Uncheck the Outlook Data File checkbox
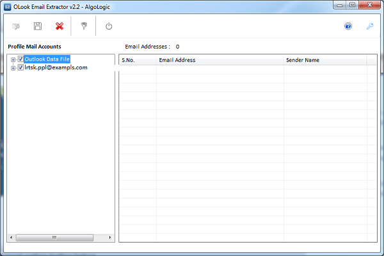Screen dimensions: 384x256 pyautogui.click(x=20, y=59)
